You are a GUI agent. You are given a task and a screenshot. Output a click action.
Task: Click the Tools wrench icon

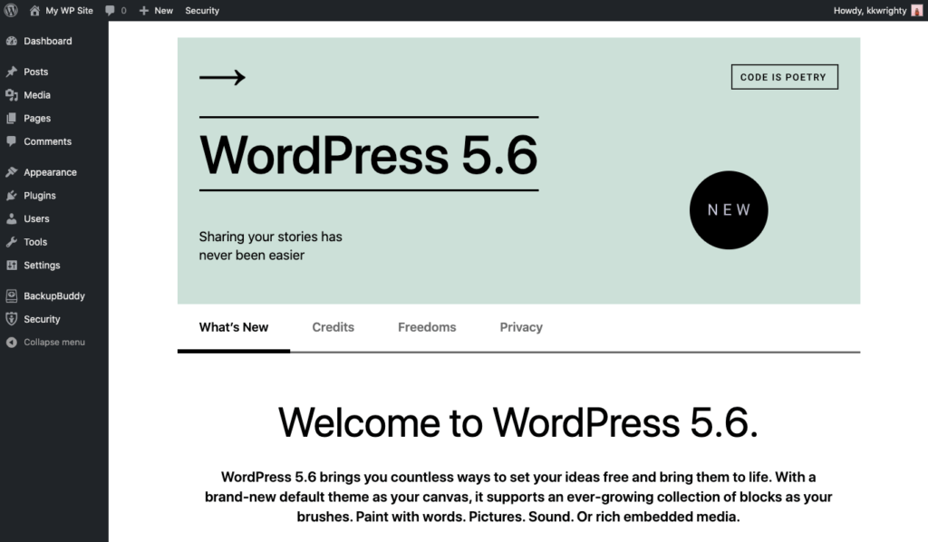click(11, 242)
